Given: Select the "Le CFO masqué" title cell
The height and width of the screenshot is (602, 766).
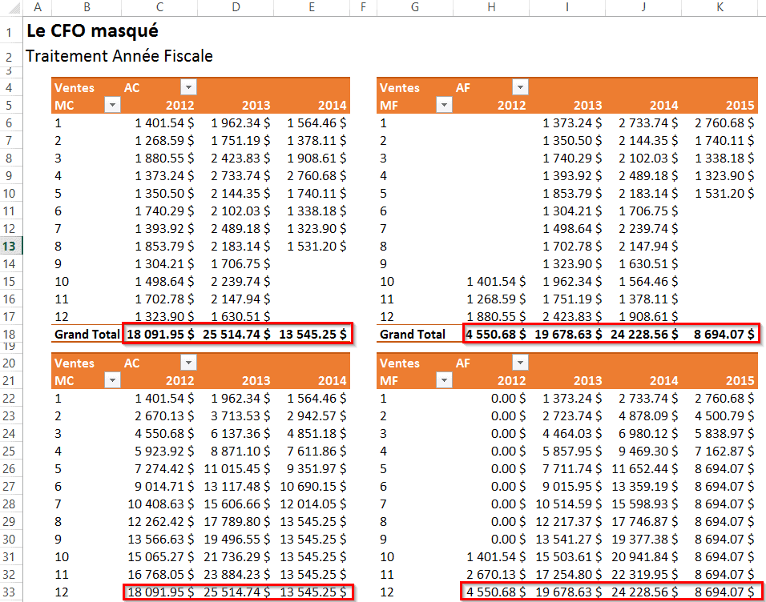Looking at the screenshot, I should pyautogui.click(x=92, y=31).
